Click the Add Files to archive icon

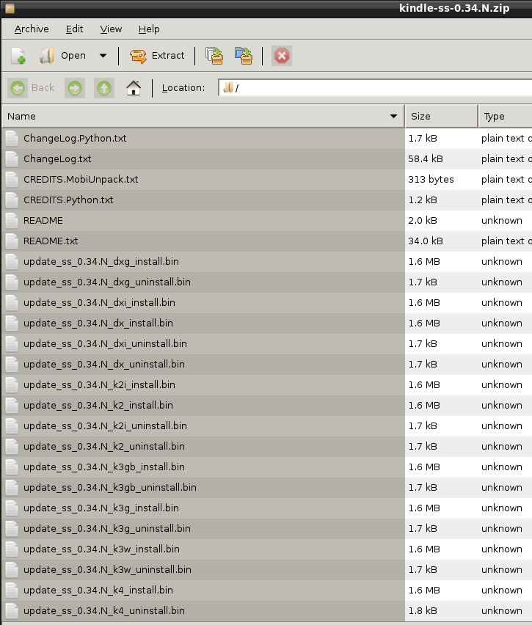pos(214,56)
